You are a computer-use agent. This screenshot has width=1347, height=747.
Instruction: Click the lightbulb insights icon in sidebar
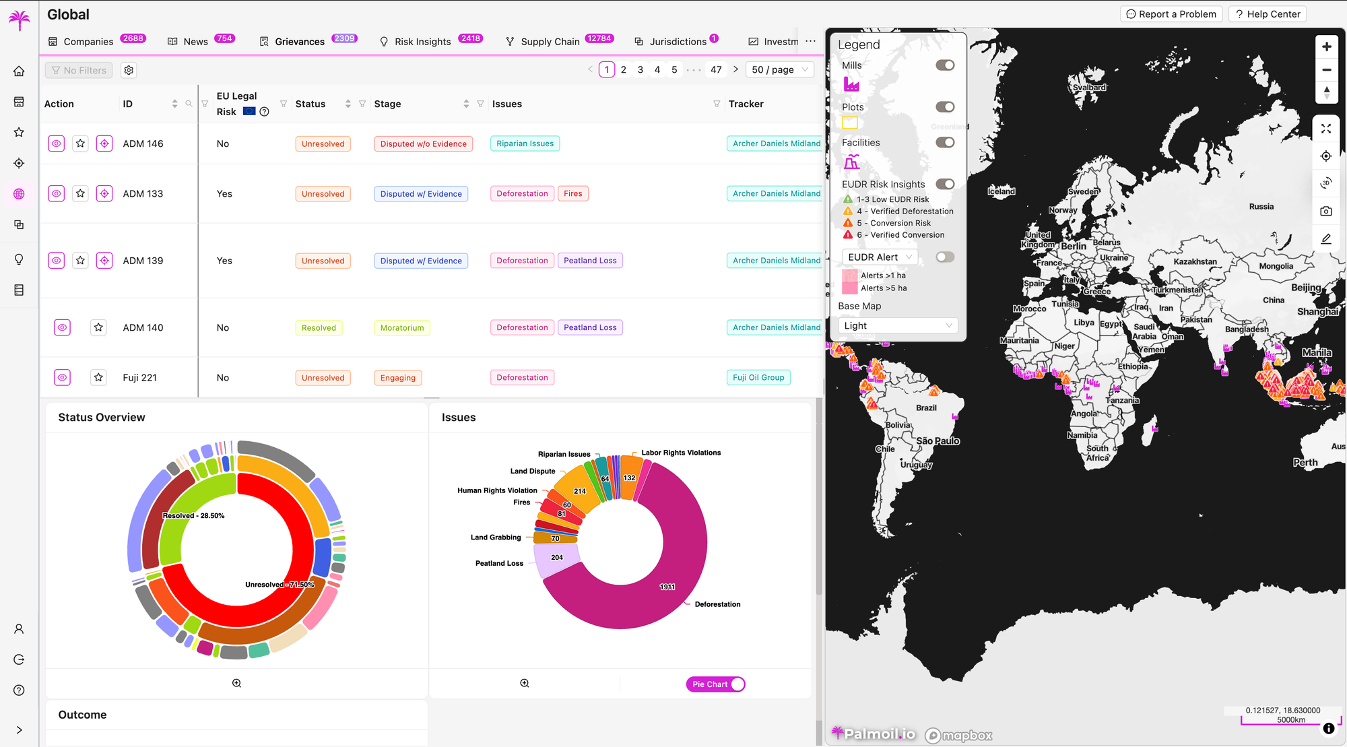point(19,259)
